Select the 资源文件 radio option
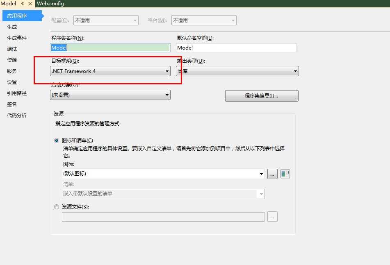The image size is (390, 265). 57,207
